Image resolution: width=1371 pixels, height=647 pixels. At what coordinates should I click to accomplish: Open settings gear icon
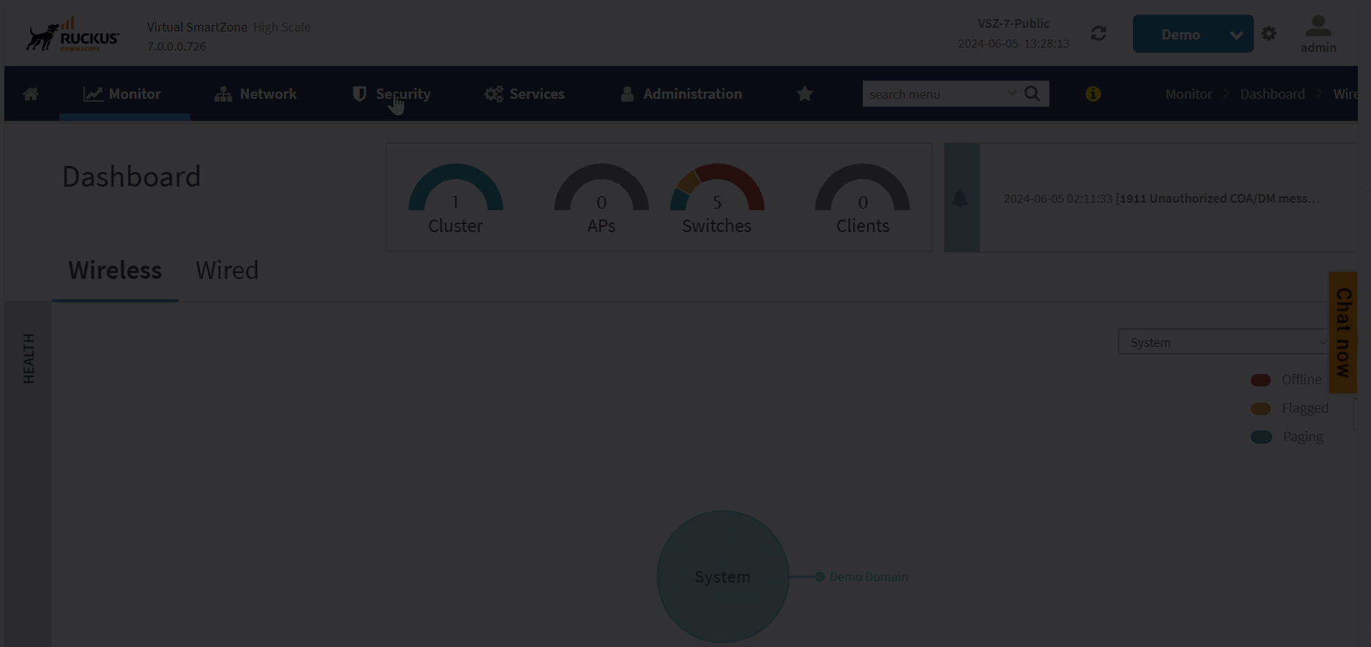pos(1269,34)
